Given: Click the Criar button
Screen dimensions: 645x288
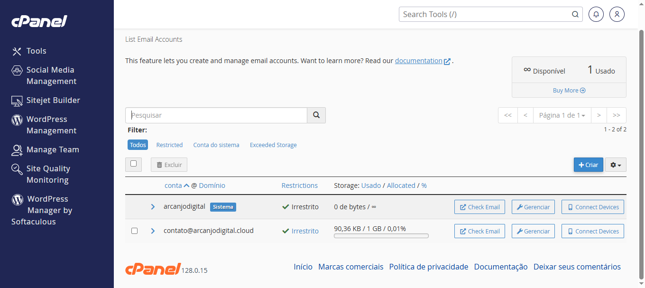Looking at the screenshot, I should (x=588, y=165).
